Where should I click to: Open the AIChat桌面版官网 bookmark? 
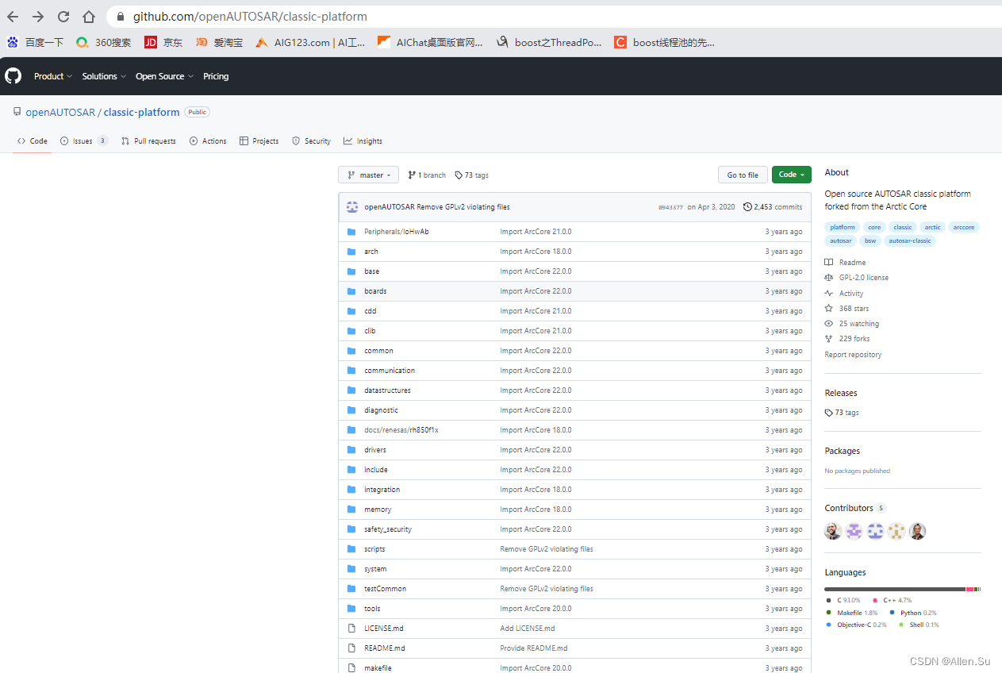pyautogui.click(x=430, y=43)
